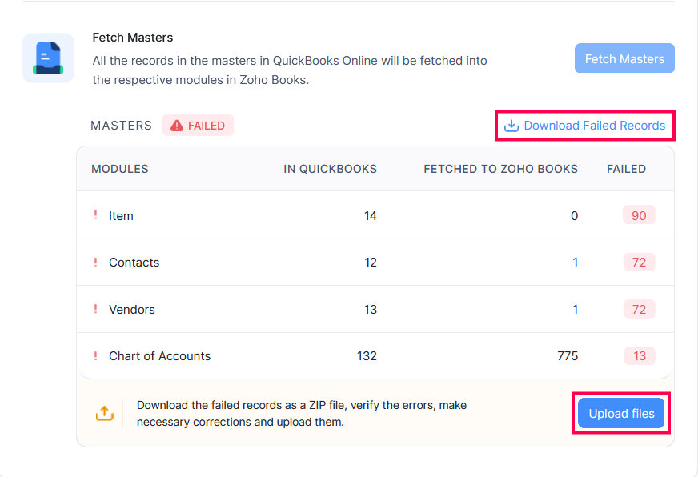698x477 pixels.
Task: Click the exclamation icon beside Chart of Accounts
Action: pos(96,356)
